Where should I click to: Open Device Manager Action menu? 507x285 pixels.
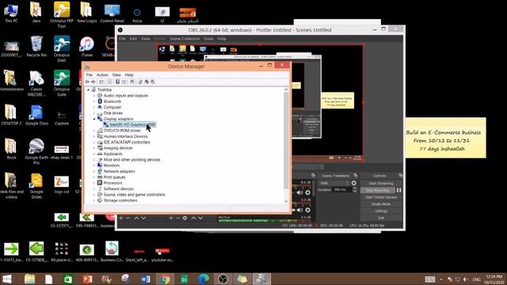click(102, 74)
